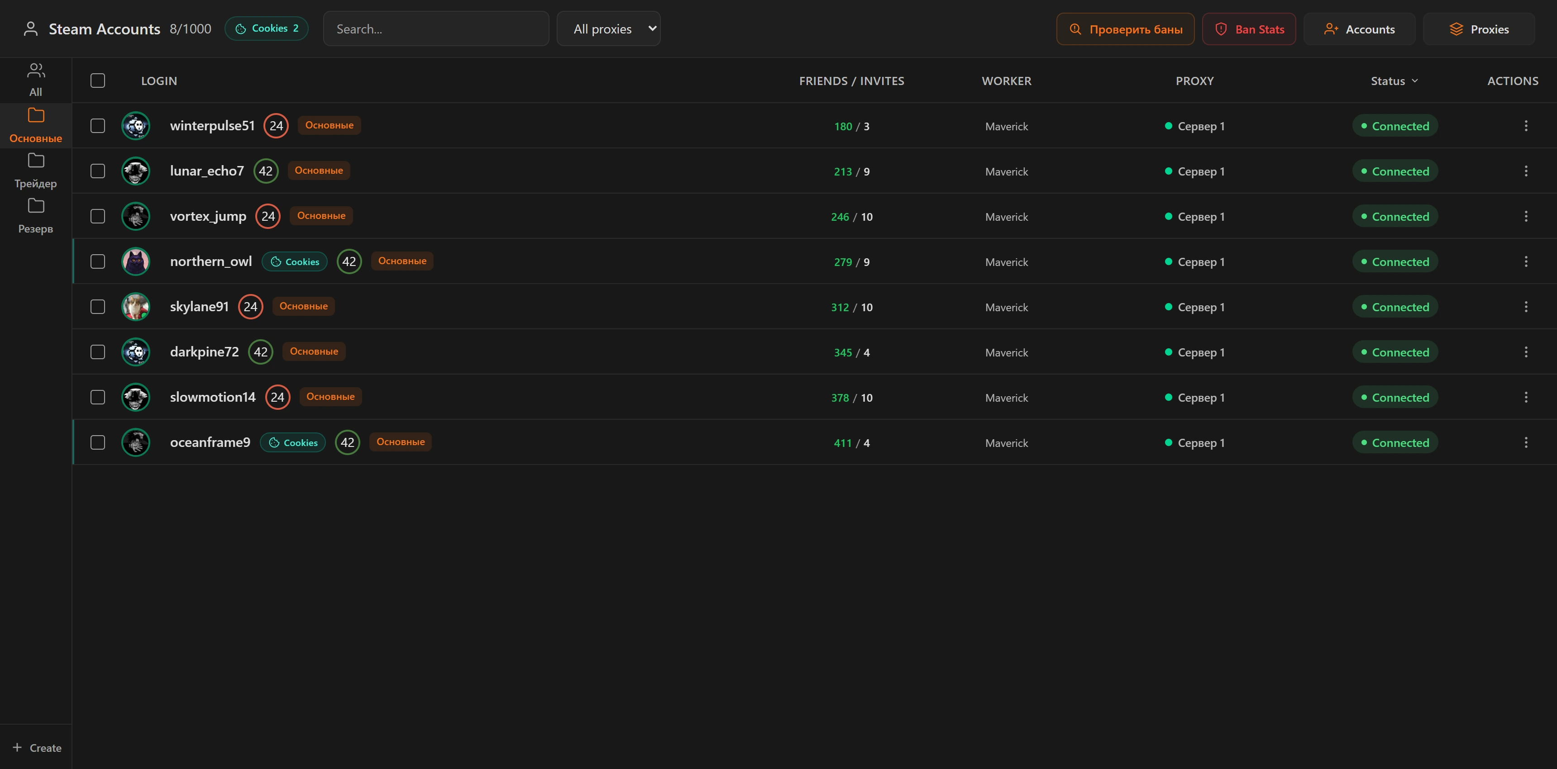Click Create folder button

37,748
